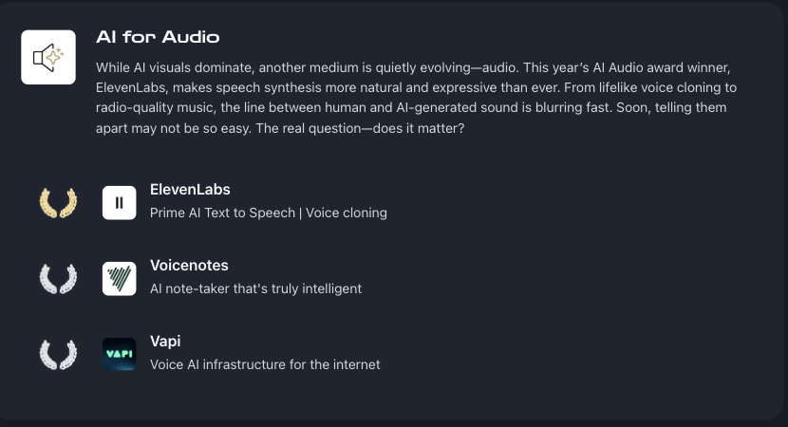Click 'AI note-taker that's truly intelligent' text

tap(255, 288)
